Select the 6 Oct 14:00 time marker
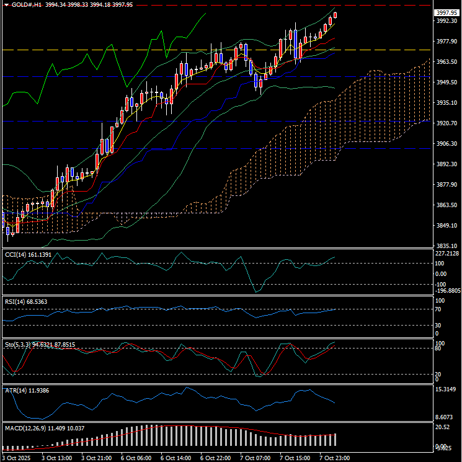Viewport: 462px width, 462px height. pyautogui.click(x=175, y=458)
